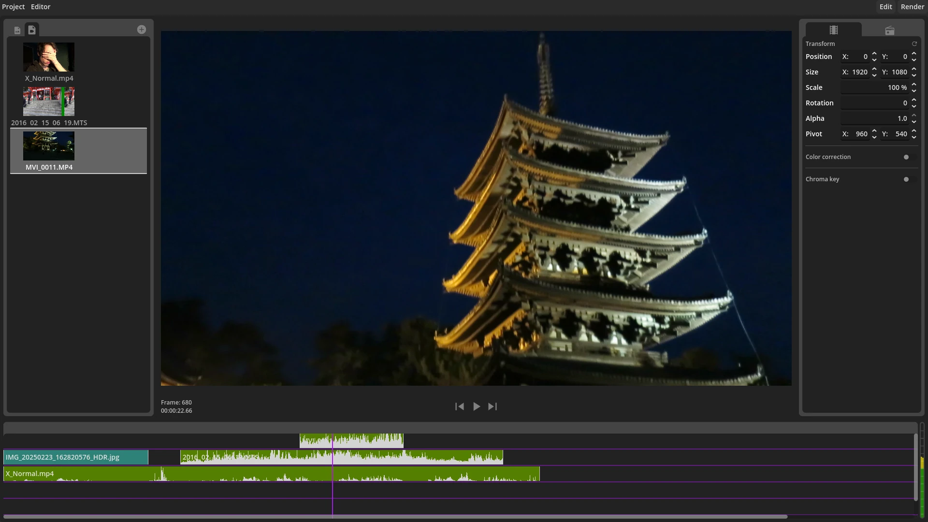Increase Scale with its up arrow

point(914,85)
